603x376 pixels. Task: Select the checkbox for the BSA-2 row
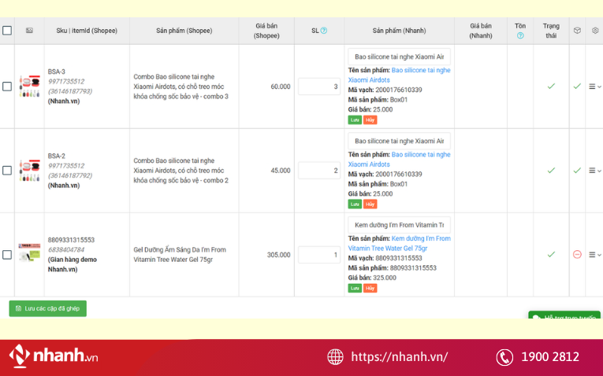[7, 171]
